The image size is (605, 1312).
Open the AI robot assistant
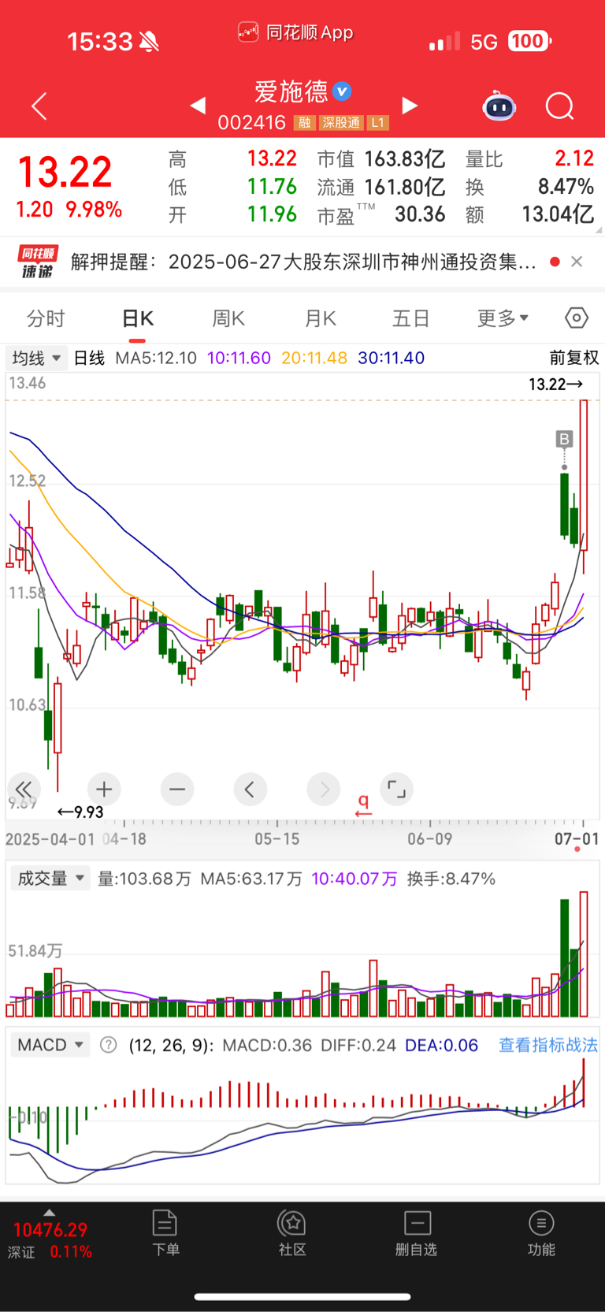pos(499,106)
